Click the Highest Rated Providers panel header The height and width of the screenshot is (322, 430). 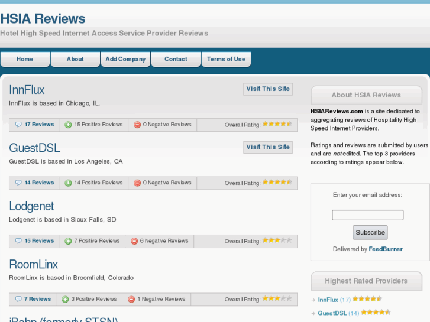click(366, 281)
